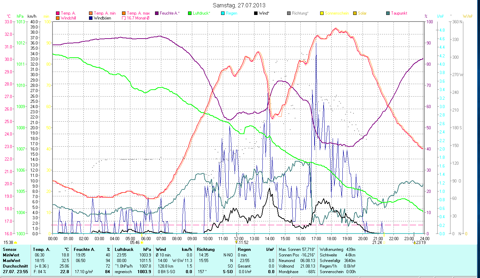Viewport: 480px width, 278px height.
Task: Click the Max. Sonnen 57,718° entry
Action: (297, 250)
